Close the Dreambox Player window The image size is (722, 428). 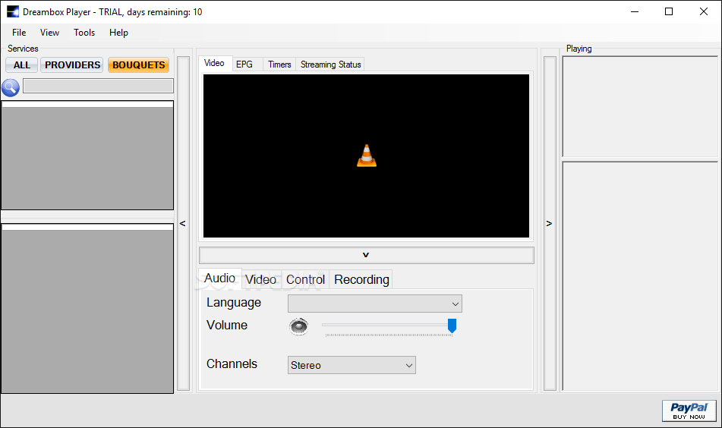pyautogui.click(x=704, y=12)
